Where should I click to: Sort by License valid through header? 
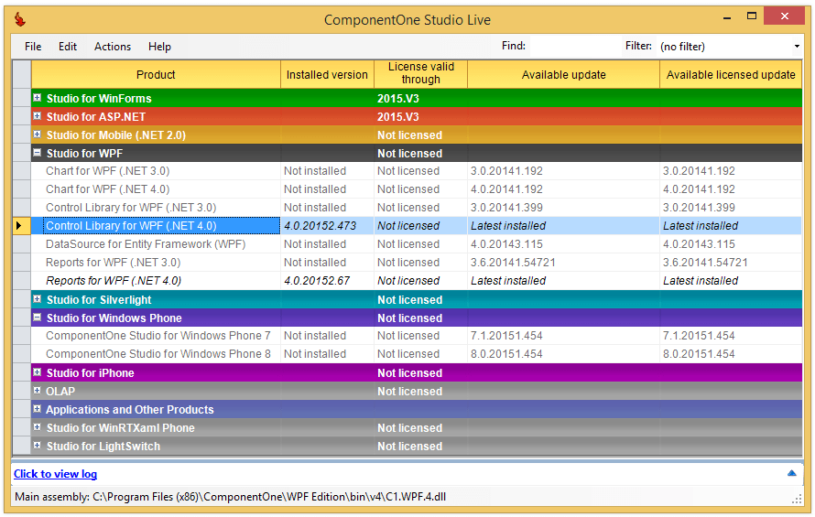(421, 73)
